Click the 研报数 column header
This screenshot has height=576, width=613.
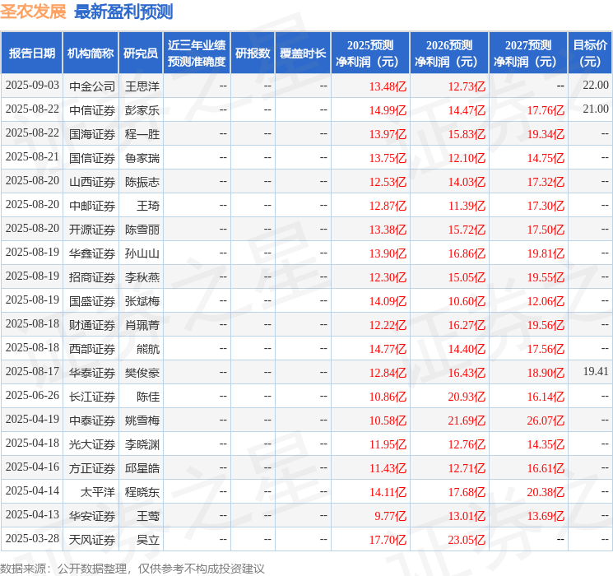pyautogui.click(x=252, y=53)
